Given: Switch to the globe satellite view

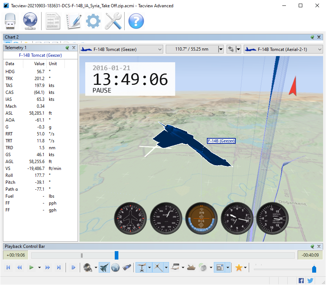Looking at the screenshot, I should click(x=115, y=267).
